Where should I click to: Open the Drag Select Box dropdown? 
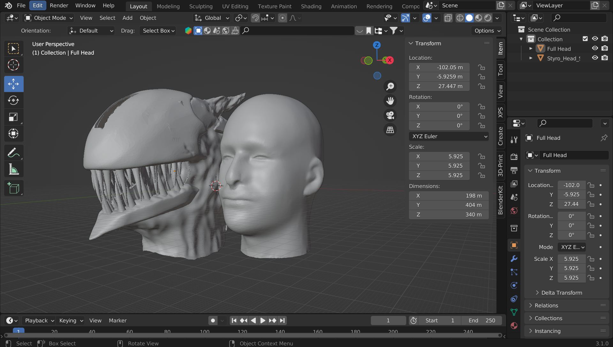pos(158,31)
